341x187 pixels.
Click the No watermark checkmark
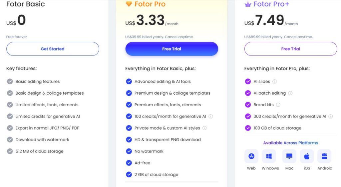(129, 151)
